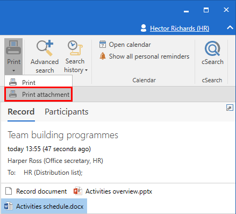
Task: Show all personal reminders
Action: pos(149,56)
